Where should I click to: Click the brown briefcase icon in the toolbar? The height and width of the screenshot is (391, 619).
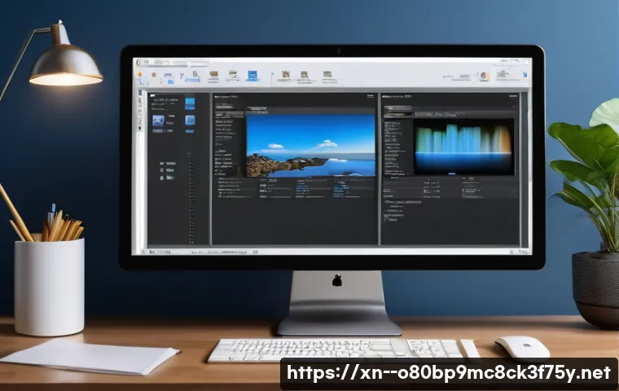click(213, 76)
